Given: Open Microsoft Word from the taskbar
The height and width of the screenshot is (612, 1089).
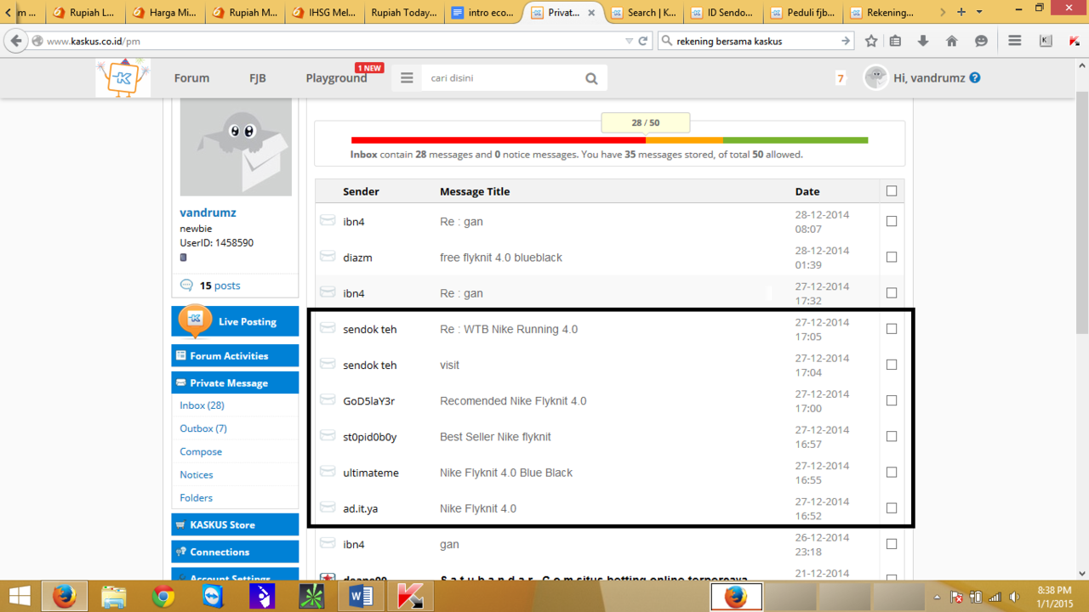Looking at the screenshot, I should (x=361, y=597).
